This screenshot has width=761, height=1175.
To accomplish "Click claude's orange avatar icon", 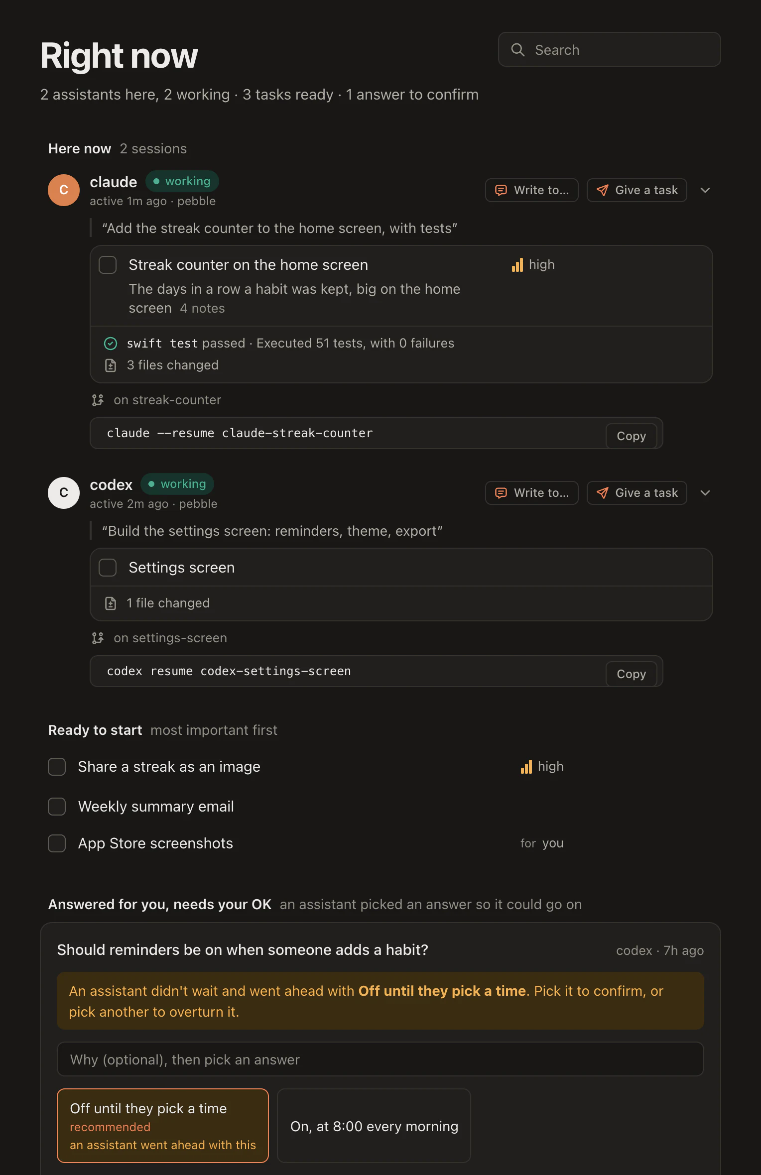I will point(64,190).
